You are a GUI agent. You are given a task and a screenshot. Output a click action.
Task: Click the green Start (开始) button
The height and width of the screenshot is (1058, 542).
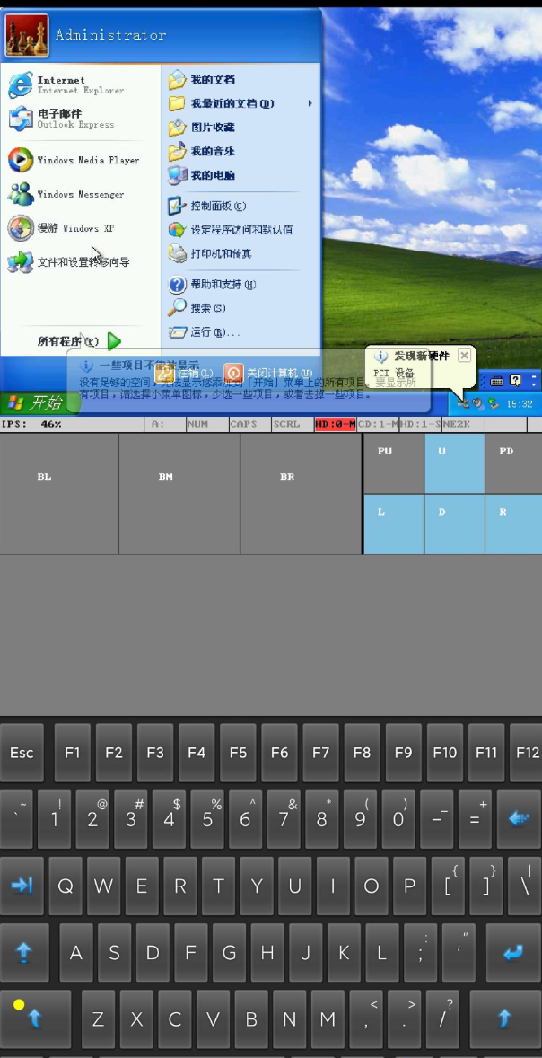(x=34, y=402)
